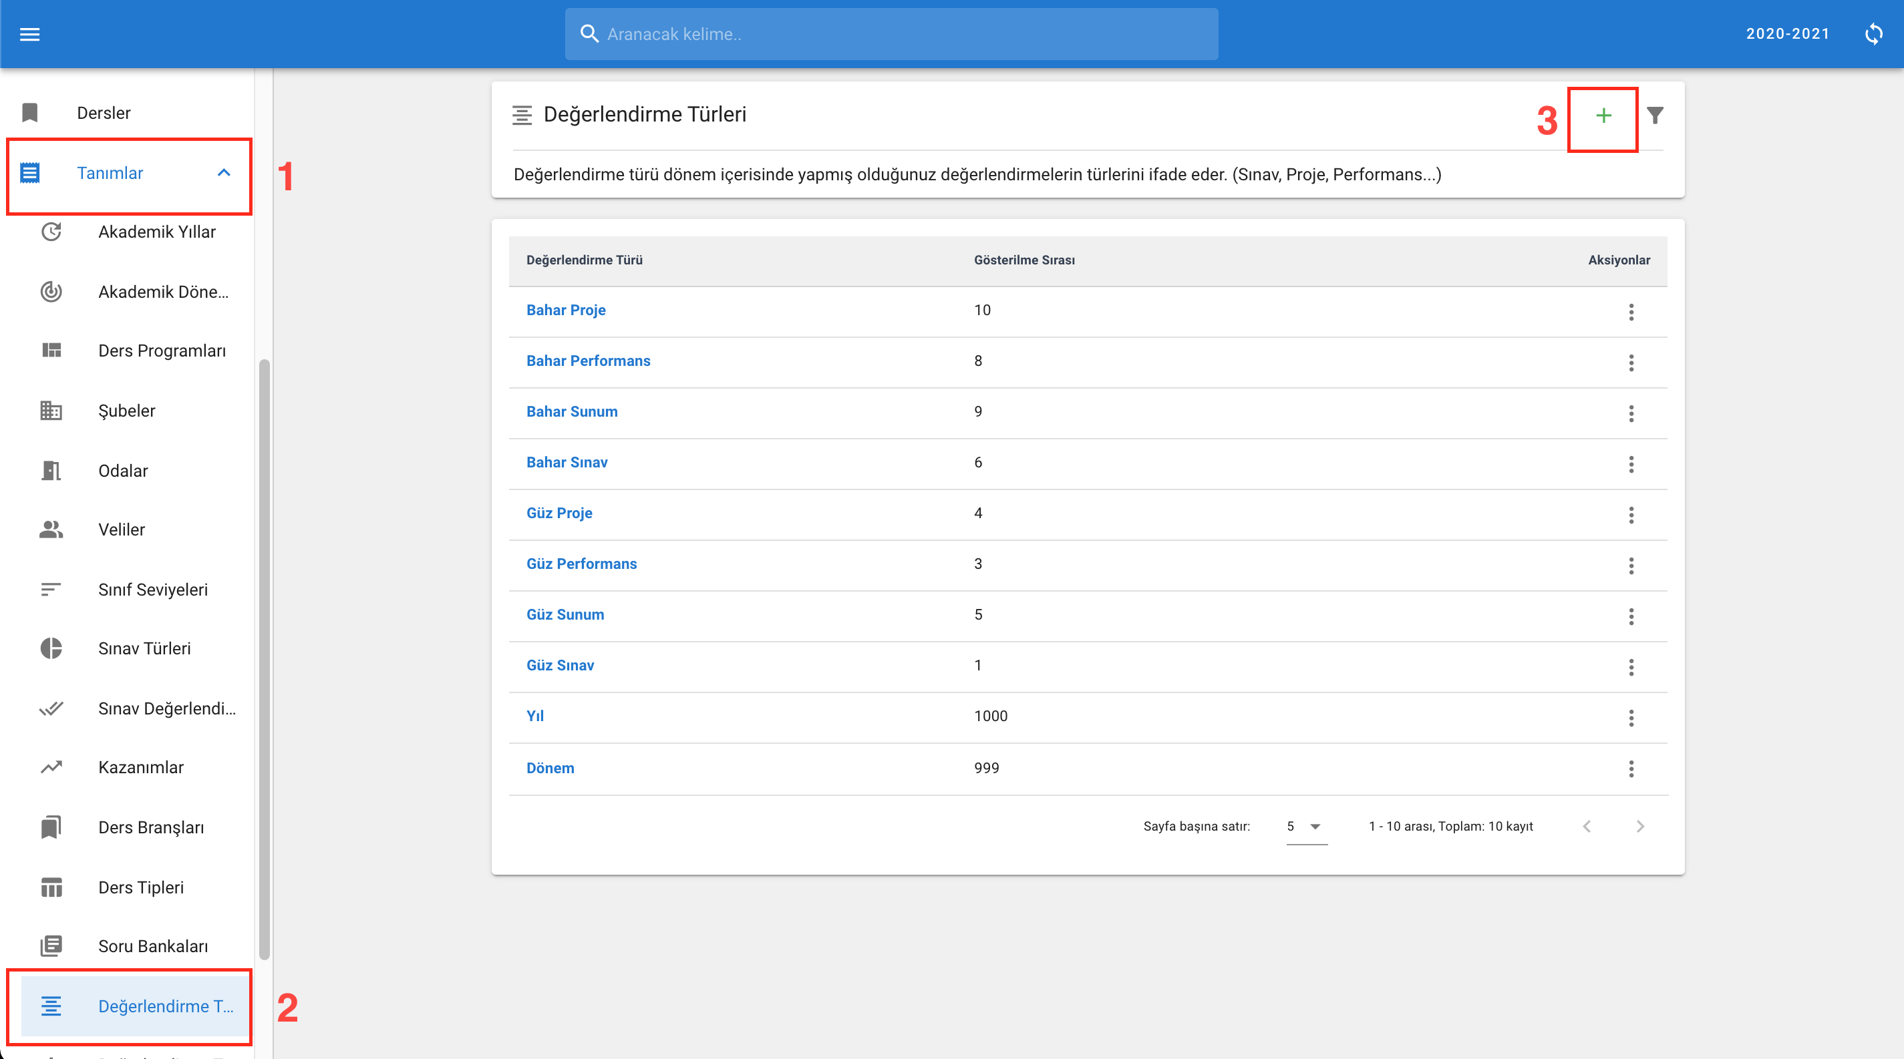Image resolution: width=1904 pixels, height=1059 pixels.
Task: Select Ders Tipleri in sidebar
Action: click(140, 887)
